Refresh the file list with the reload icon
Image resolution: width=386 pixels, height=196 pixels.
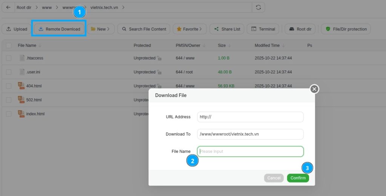(x=258, y=8)
